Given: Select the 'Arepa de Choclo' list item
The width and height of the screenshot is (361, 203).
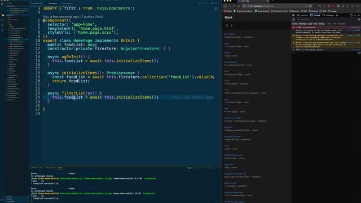Looking at the screenshot, I should click(256, 138).
